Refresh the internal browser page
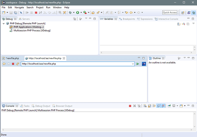The height and width of the screenshot is (137, 197). click(18, 64)
